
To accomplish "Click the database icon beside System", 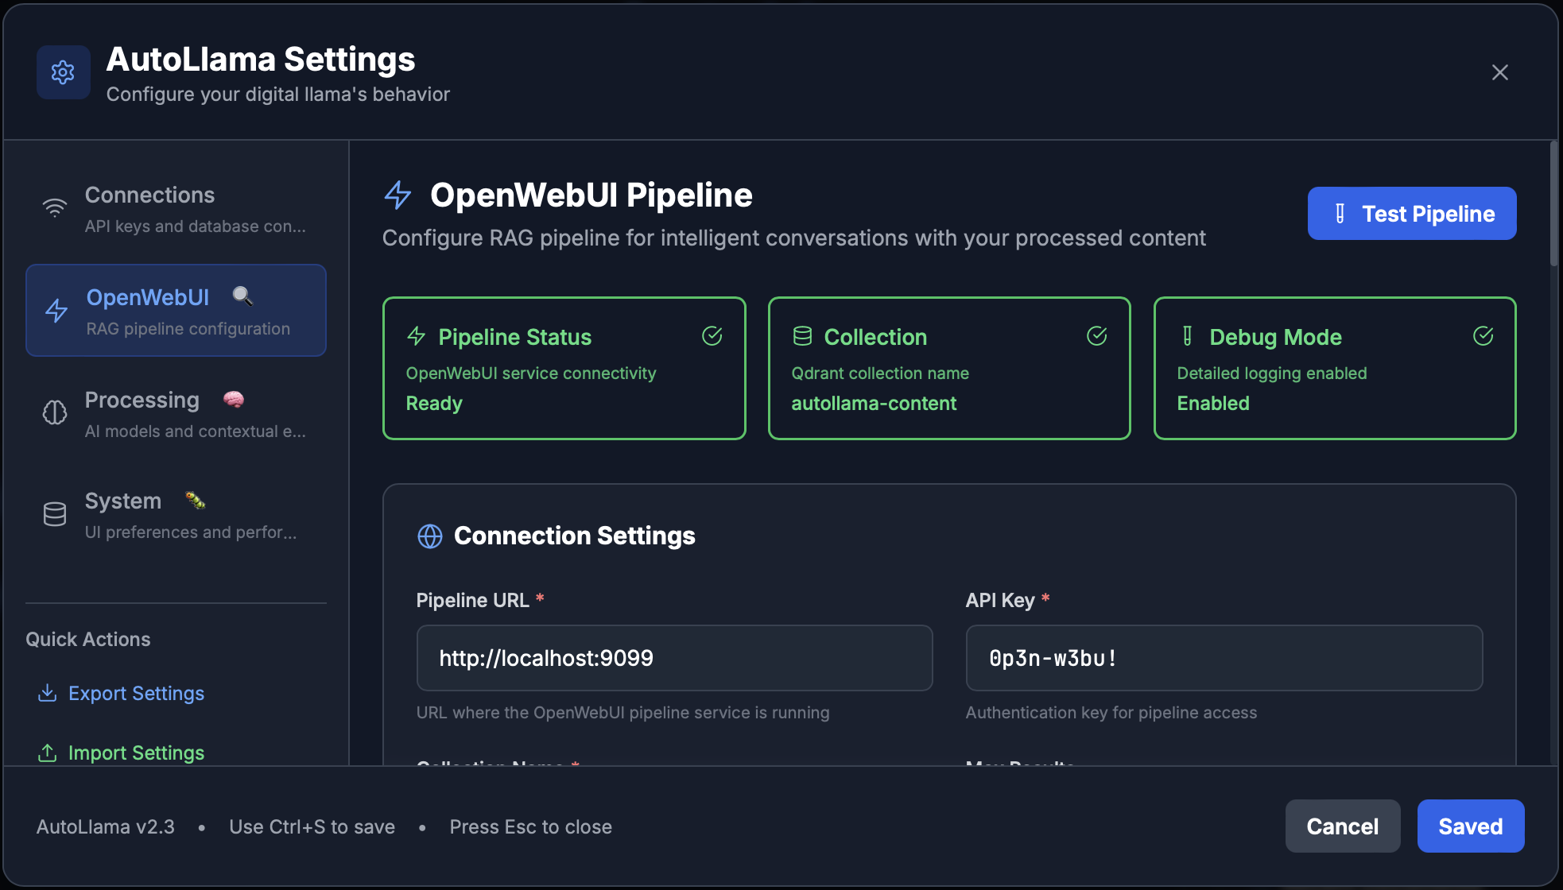I will click(x=54, y=514).
